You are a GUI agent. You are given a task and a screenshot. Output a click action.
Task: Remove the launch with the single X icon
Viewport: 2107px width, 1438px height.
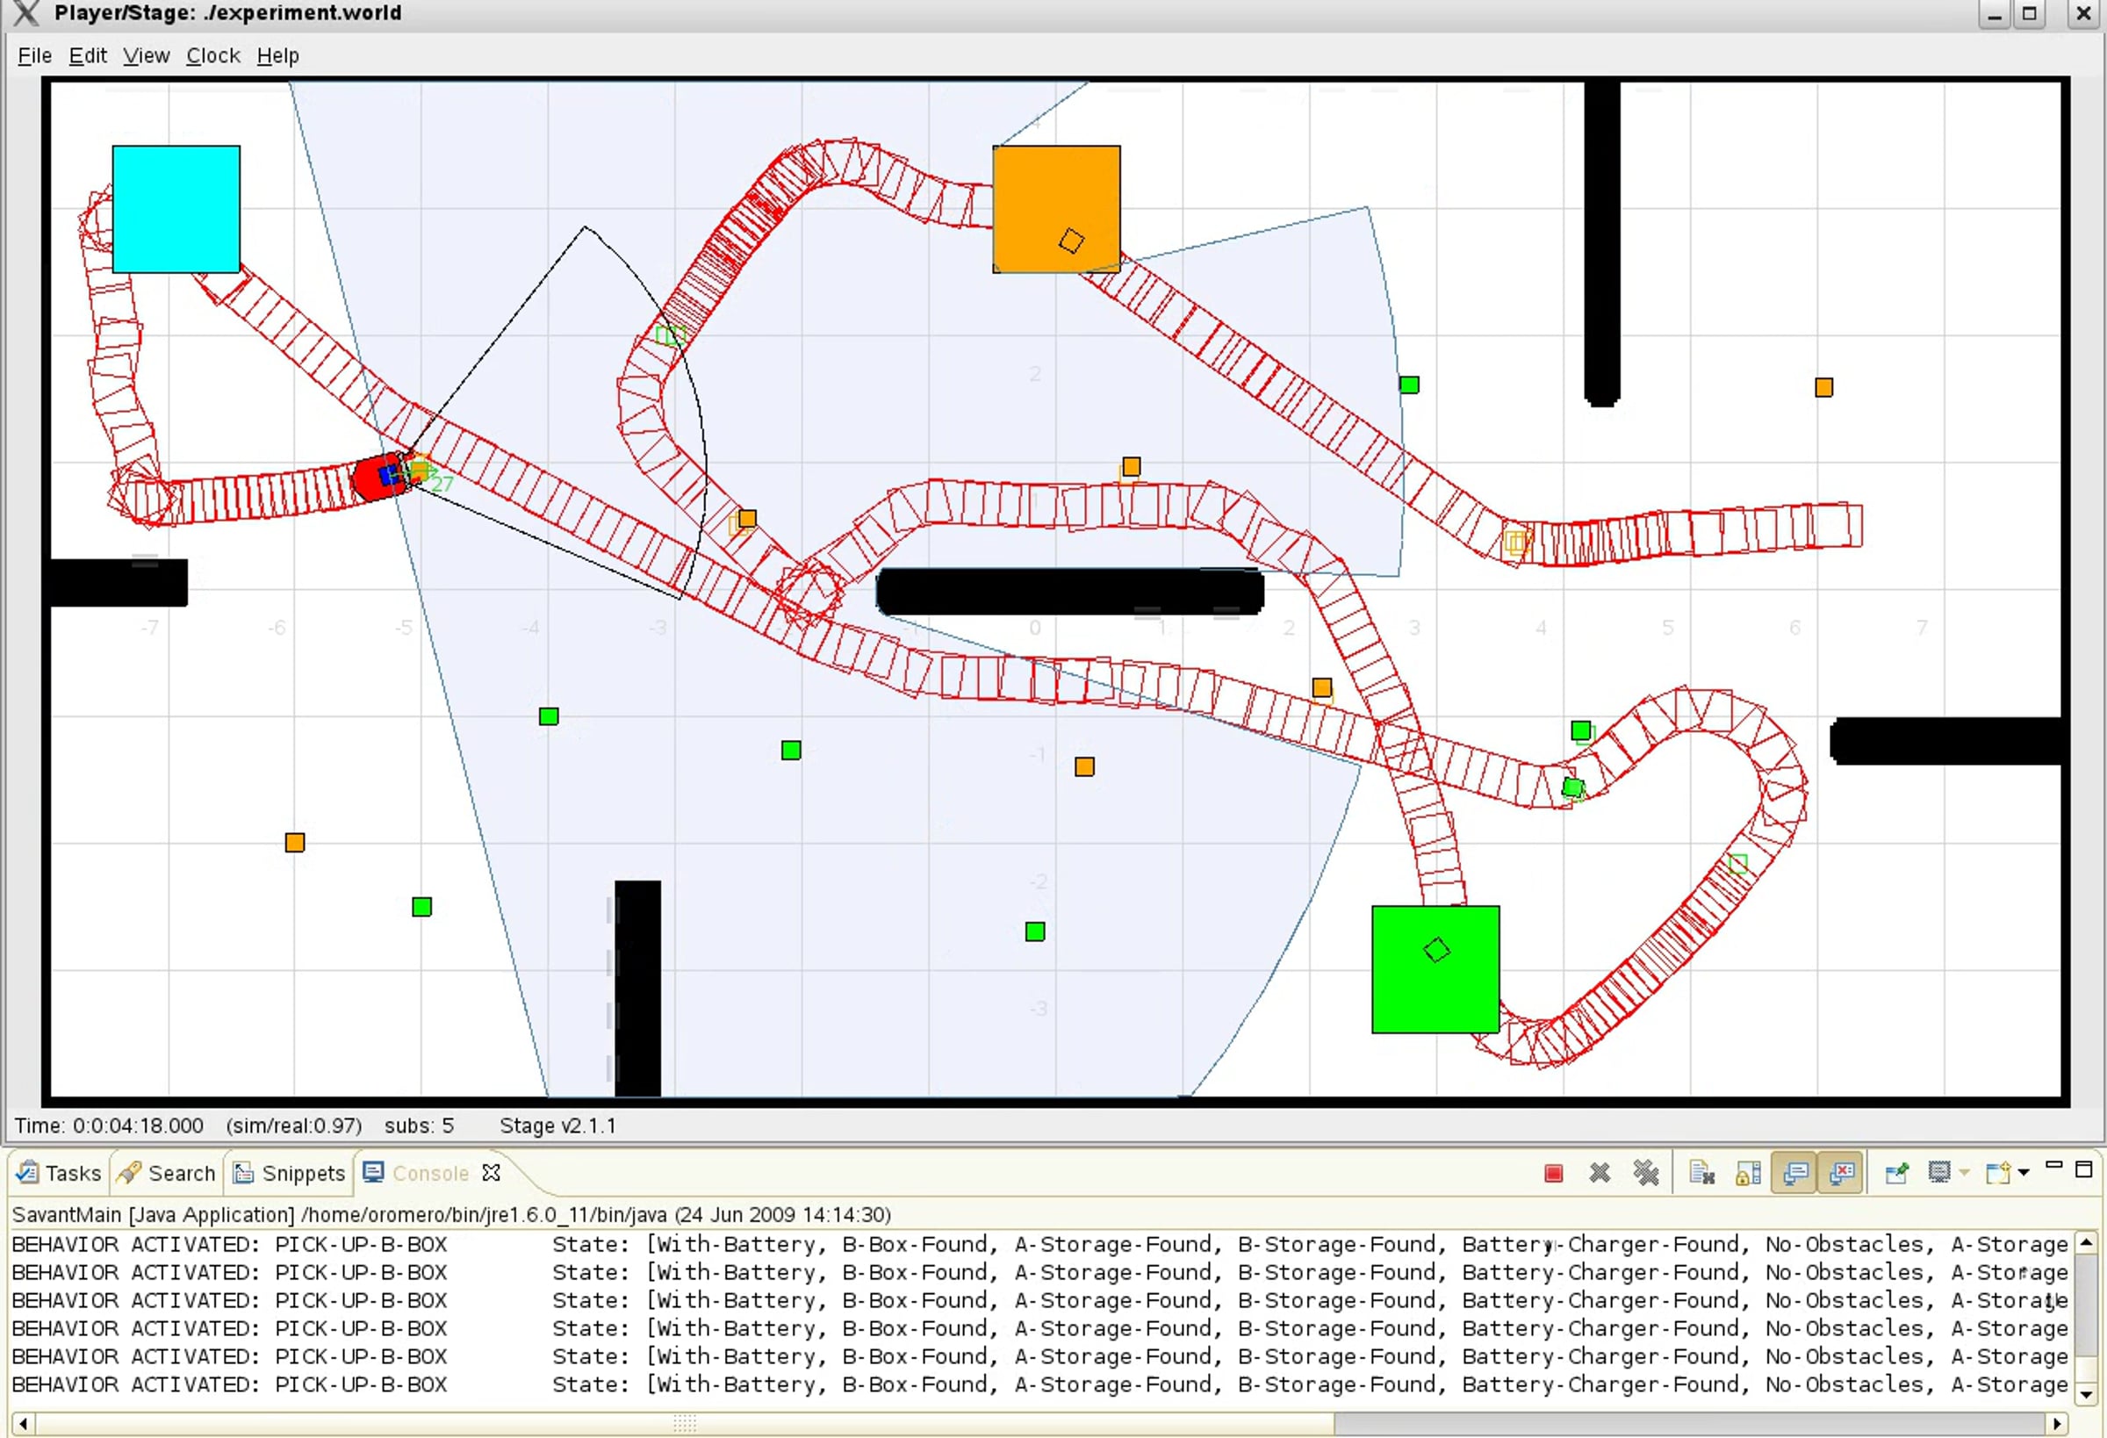pyautogui.click(x=1600, y=1173)
